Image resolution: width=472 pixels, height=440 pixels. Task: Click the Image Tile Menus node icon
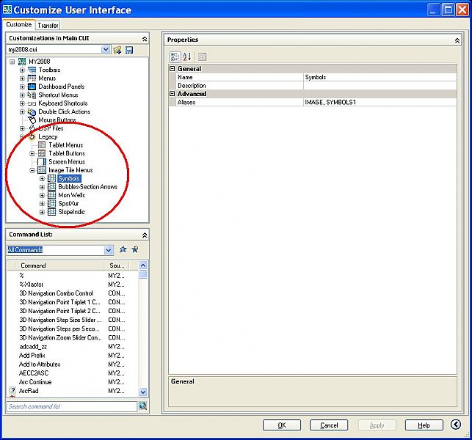point(42,170)
